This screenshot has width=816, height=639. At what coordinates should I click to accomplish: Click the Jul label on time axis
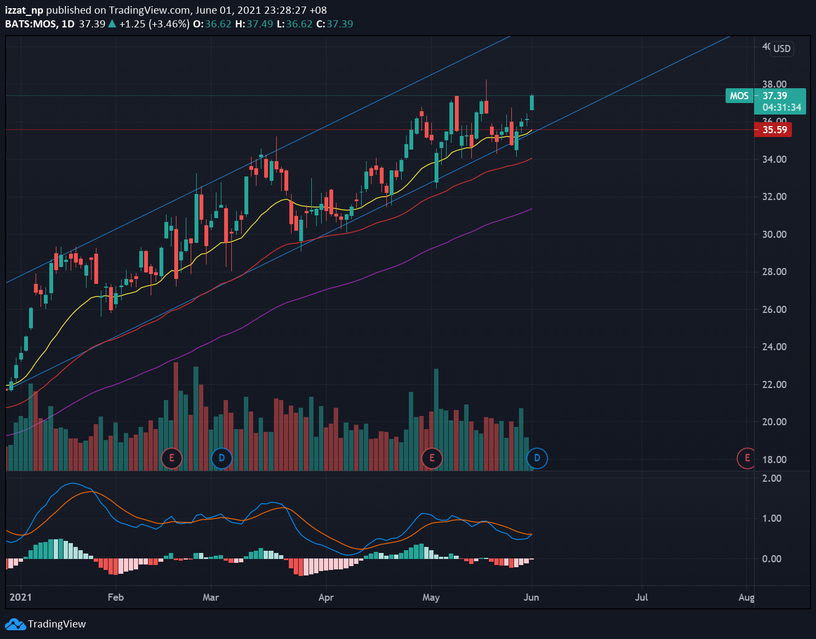tap(642, 597)
